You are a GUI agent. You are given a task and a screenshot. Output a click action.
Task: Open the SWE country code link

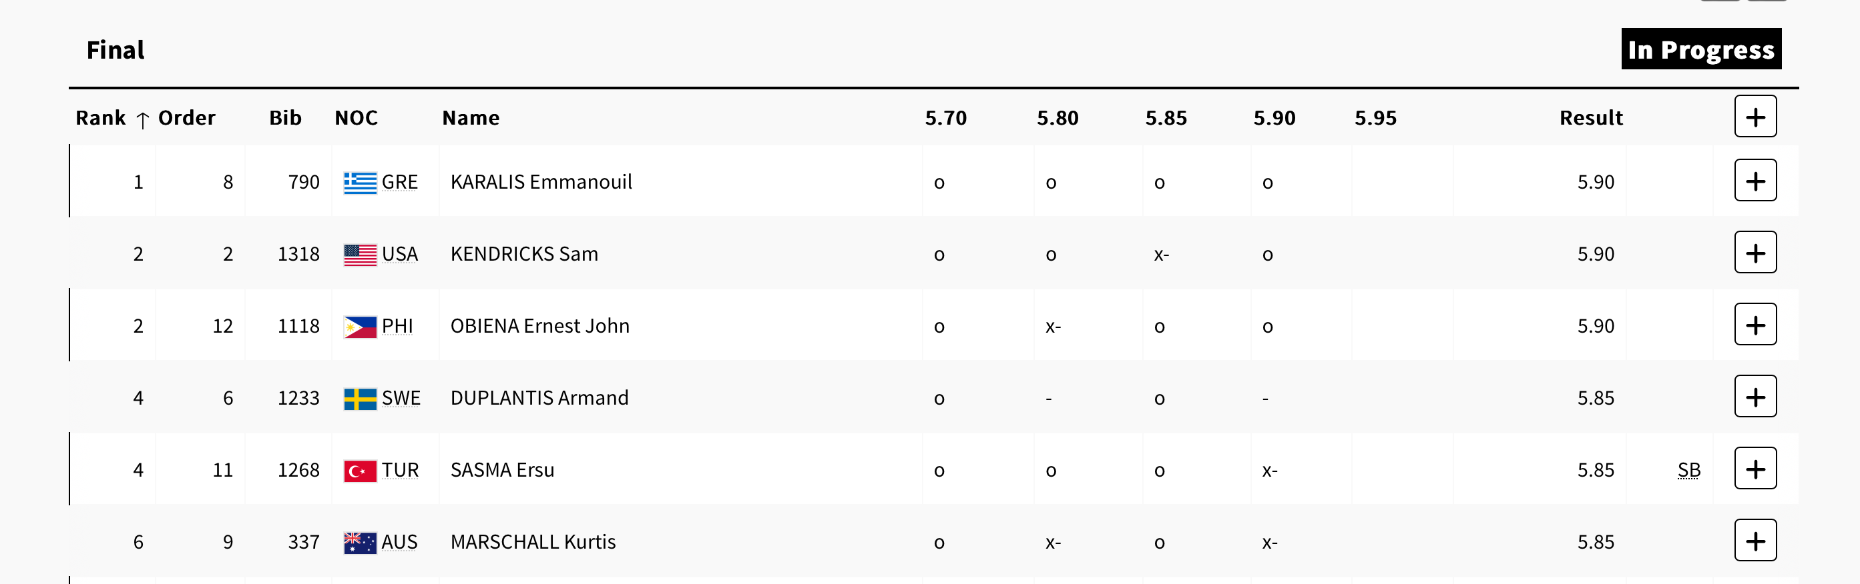pyautogui.click(x=401, y=398)
